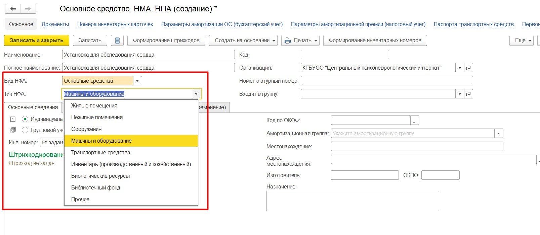The width and height of the screenshot is (540, 235).
Task: Open the Еще menu
Action: coord(522,41)
